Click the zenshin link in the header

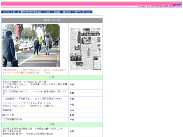click(177, 5)
